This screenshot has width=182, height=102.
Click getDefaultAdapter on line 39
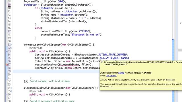(x=76, y=5)
